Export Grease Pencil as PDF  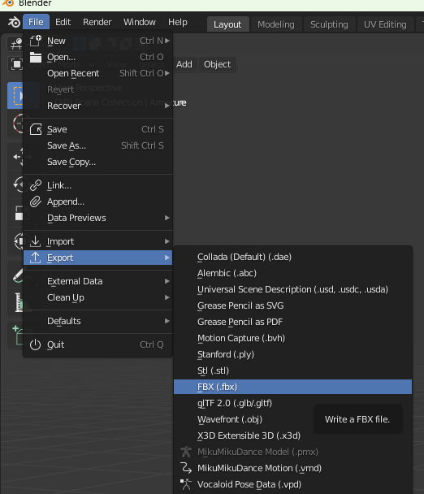click(292, 322)
